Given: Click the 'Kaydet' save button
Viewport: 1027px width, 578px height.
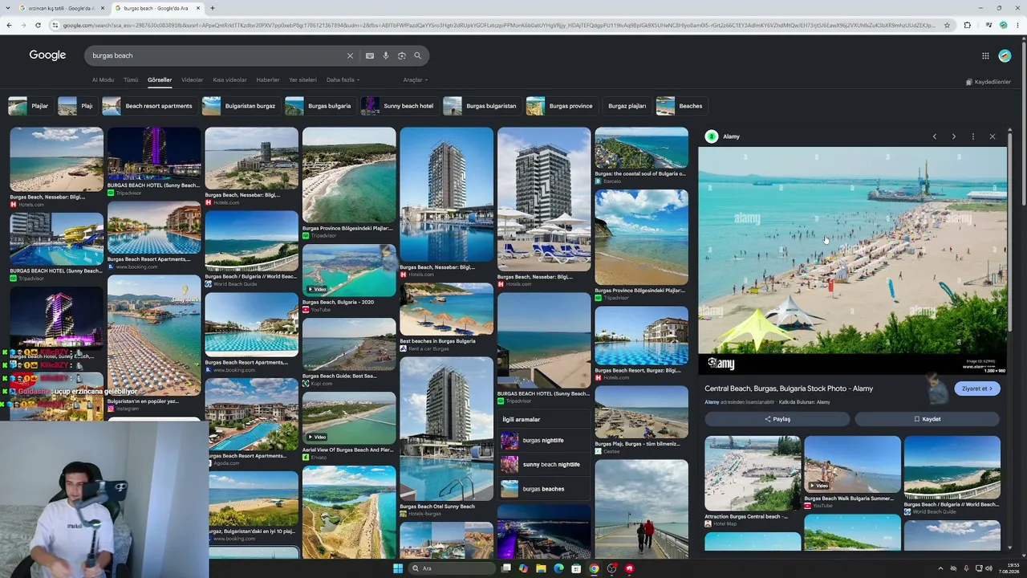Looking at the screenshot, I should (927, 419).
